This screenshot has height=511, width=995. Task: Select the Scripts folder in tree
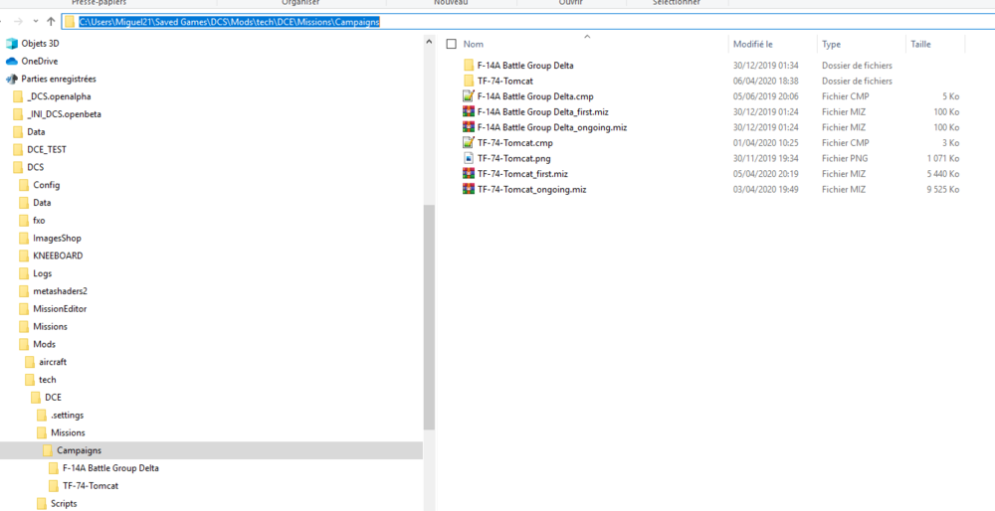64,503
